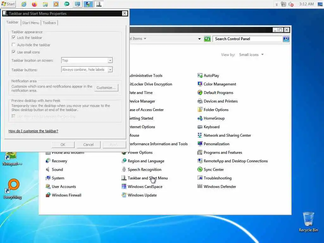324x243 pixels.
Task: Open System icon
Action: 48,178
